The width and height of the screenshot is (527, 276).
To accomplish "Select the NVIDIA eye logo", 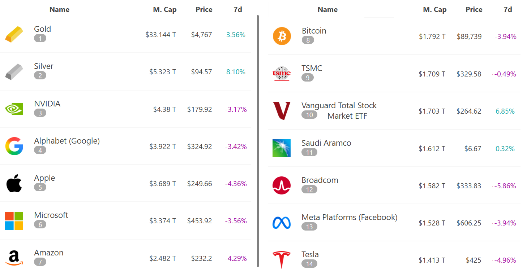I will tap(14, 109).
